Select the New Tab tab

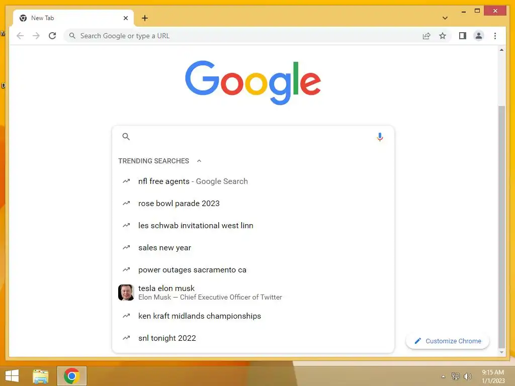coord(73,18)
